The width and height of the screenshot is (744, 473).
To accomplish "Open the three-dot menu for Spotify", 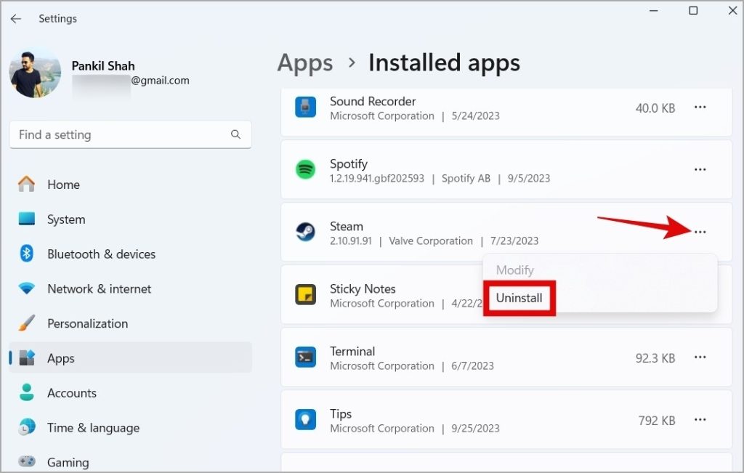I will pyautogui.click(x=700, y=169).
